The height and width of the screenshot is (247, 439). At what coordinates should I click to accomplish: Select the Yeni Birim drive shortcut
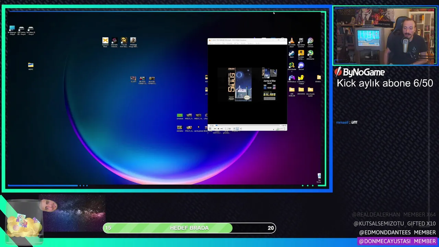pyautogui.click(x=31, y=31)
